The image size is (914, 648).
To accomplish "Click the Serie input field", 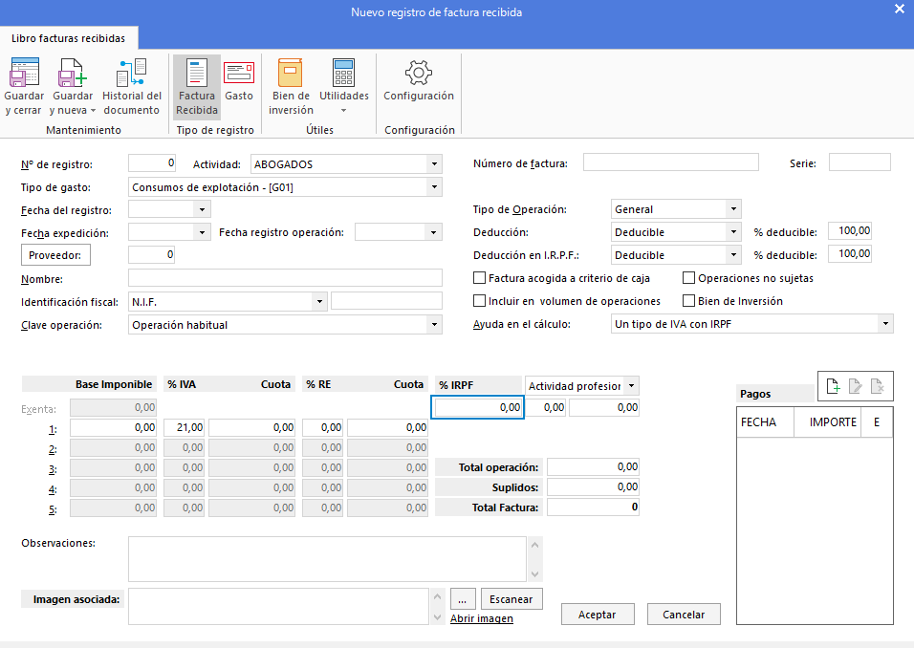I will click(x=860, y=162).
